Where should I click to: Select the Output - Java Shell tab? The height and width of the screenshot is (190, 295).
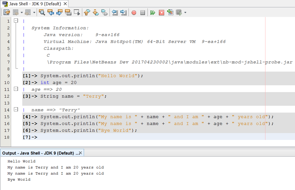(38, 153)
